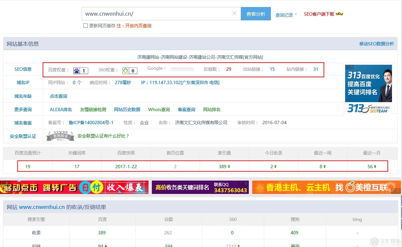
Task: Click the 更多查询 row label
Action: coord(23,109)
